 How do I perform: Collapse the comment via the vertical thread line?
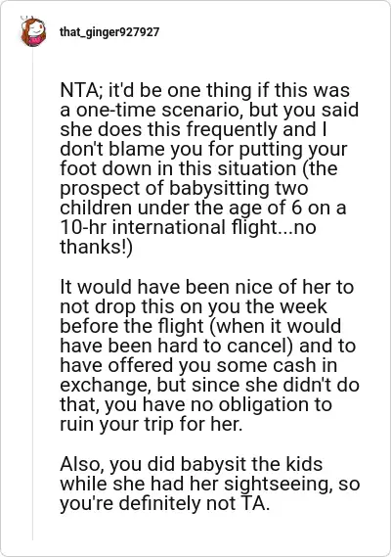coord(32,295)
